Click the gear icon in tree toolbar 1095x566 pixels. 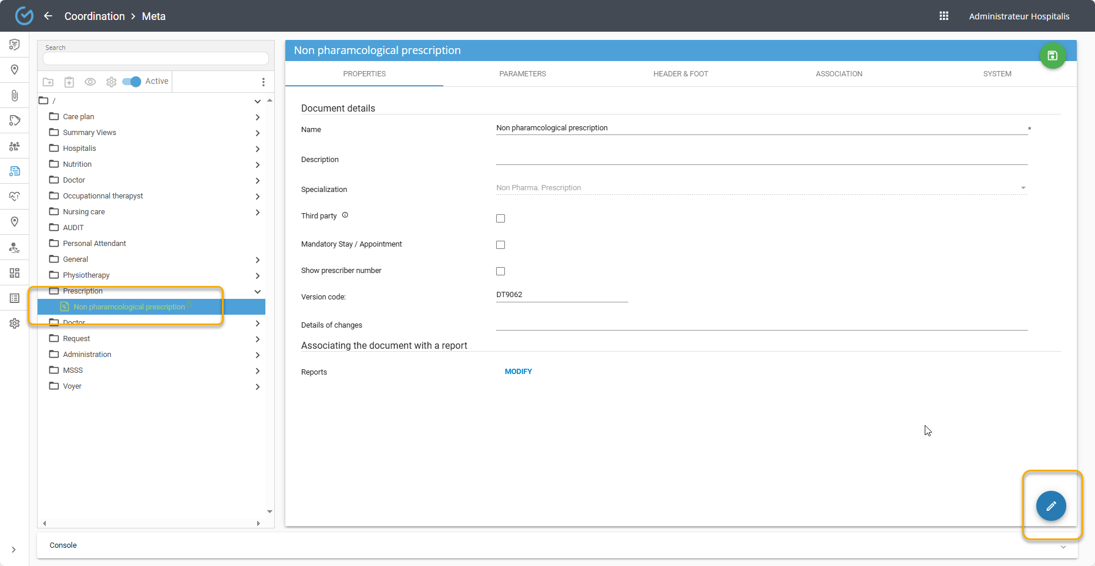pos(111,82)
